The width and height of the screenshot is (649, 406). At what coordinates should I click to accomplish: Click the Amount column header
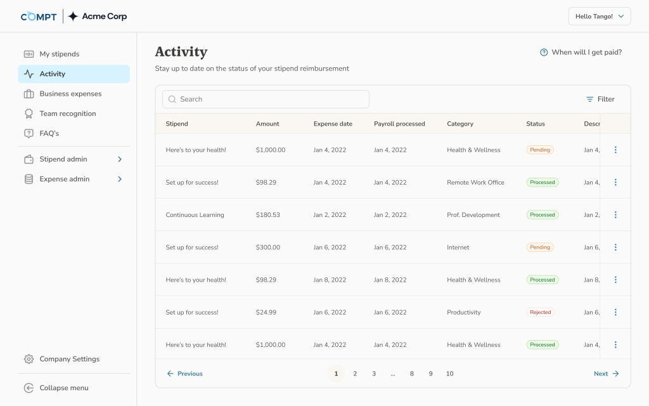pyautogui.click(x=267, y=124)
